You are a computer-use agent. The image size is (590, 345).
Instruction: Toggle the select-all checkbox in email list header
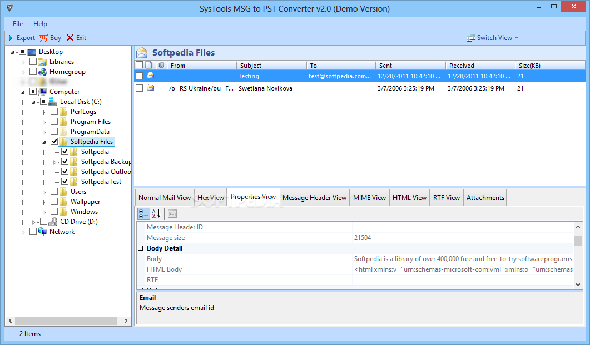pyautogui.click(x=139, y=65)
